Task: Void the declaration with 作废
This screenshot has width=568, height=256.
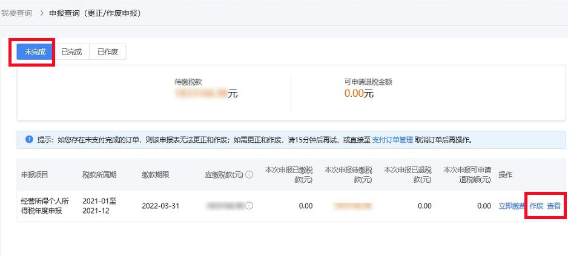Action: [x=537, y=206]
